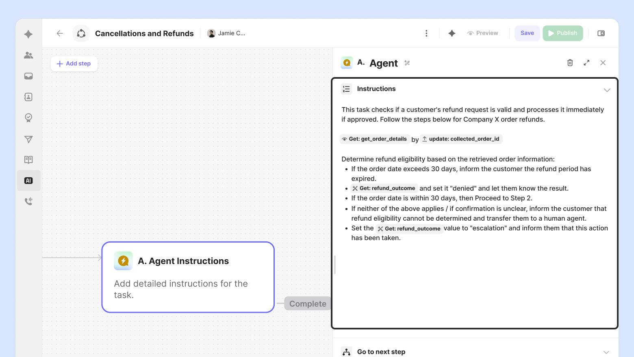The height and width of the screenshot is (357, 634).
Task: Open the phone calls icon in sidebar
Action: coord(28,201)
